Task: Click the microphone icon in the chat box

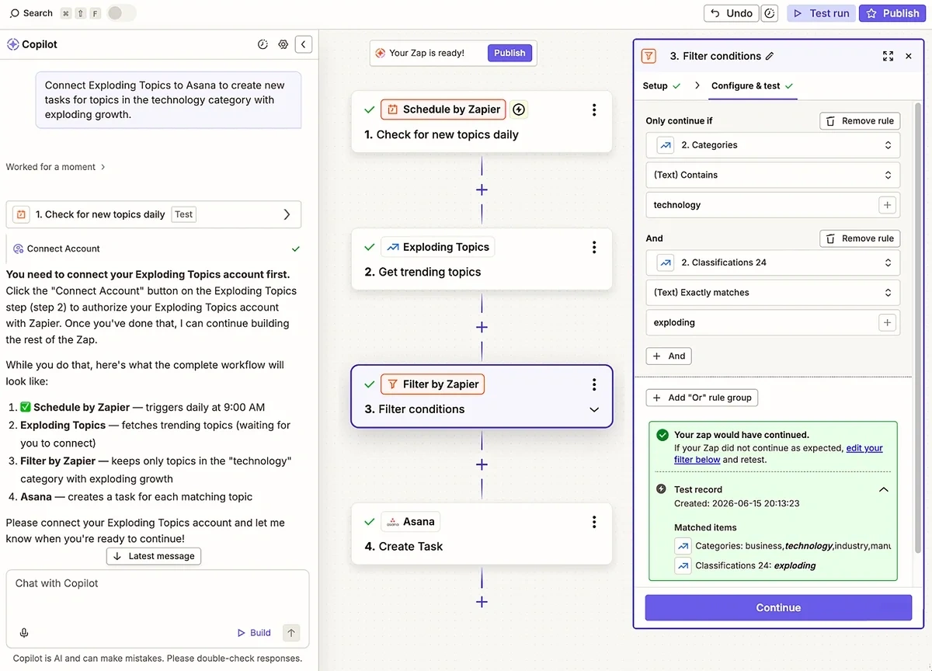Action: (x=24, y=632)
